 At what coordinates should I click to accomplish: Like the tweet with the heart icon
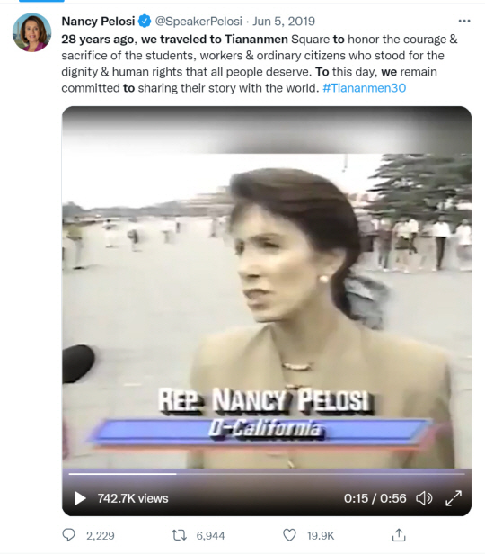(x=289, y=535)
